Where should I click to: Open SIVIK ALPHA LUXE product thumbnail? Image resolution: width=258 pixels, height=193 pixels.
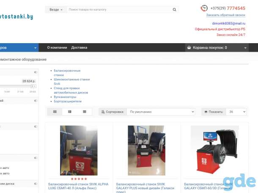pos(79,151)
